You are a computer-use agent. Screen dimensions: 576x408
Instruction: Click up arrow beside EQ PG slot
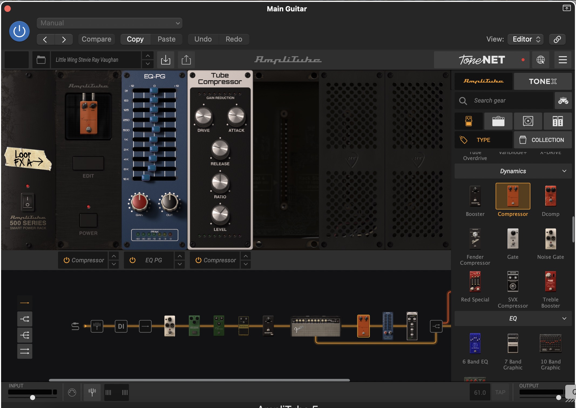[180, 256]
